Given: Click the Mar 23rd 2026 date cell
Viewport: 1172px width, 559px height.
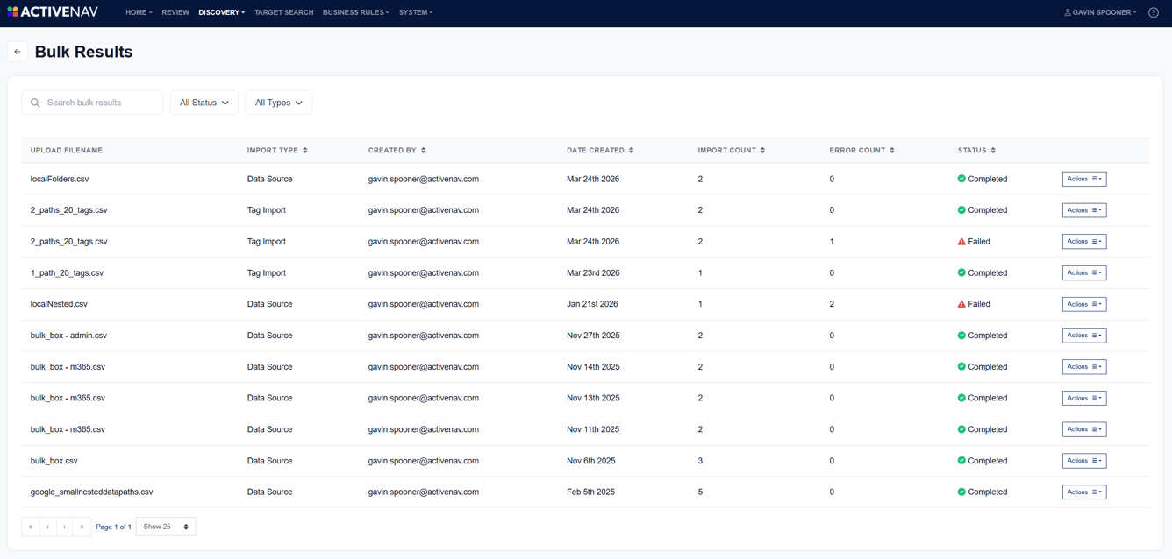Looking at the screenshot, I should pyautogui.click(x=593, y=272).
